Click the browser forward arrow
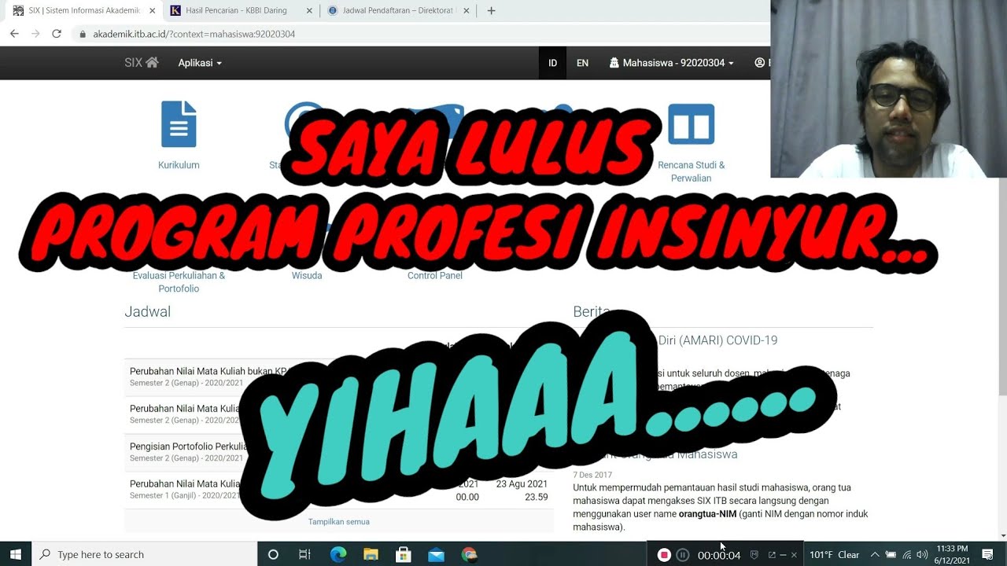Viewport: 1007px width, 566px height. pyautogui.click(x=35, y=34)
